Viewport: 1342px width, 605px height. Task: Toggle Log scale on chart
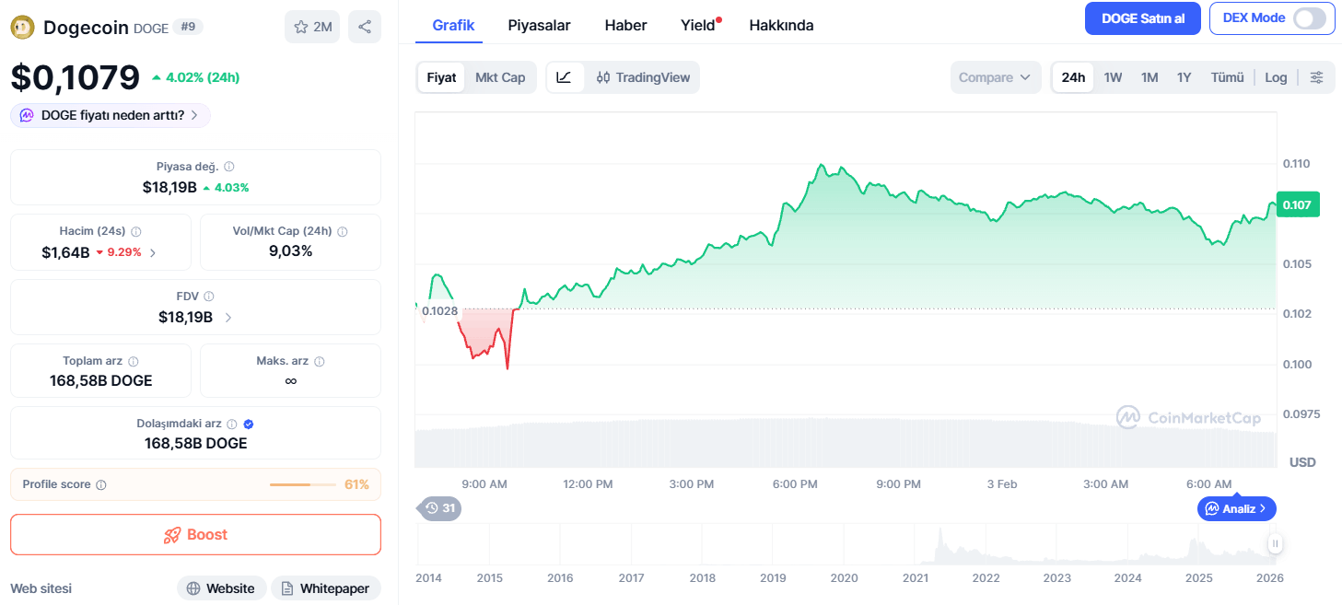pyautogui.click(x=1276, y=77)
